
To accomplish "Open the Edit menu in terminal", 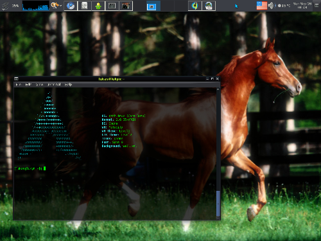I will pyautogui.click(x=28, y=85).
